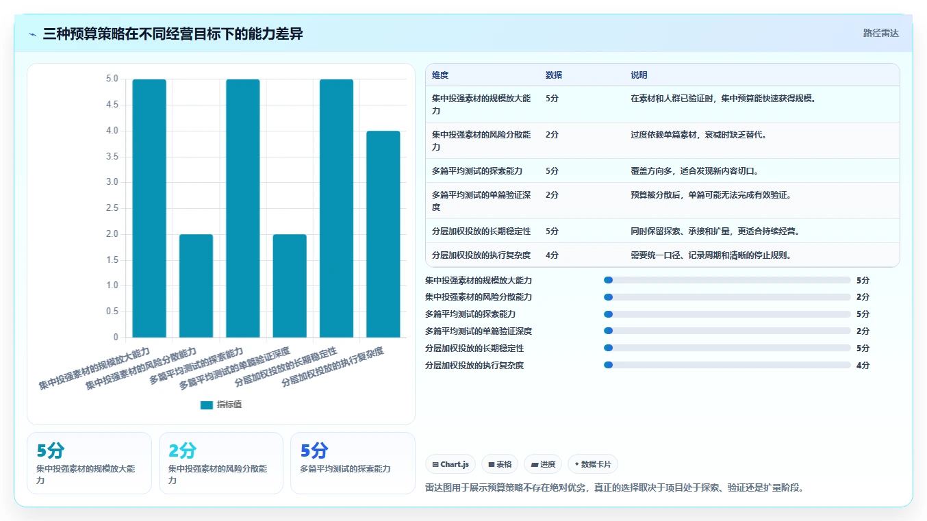The height and width of the screenshot is (521, 927).
Task: Click the 集中投强素材的规模放大能力 chart bar
Action: pos(149,208)
